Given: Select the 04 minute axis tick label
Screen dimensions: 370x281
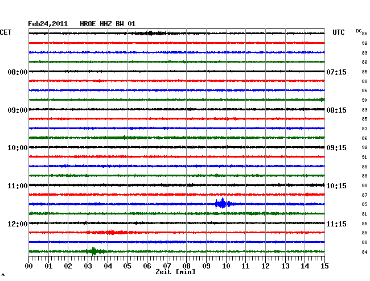Looking at the screenshot, I should click(108, 266).
